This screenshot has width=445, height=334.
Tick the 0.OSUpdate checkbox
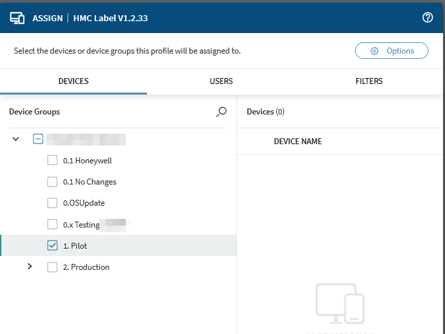click(x=52, y=203)
